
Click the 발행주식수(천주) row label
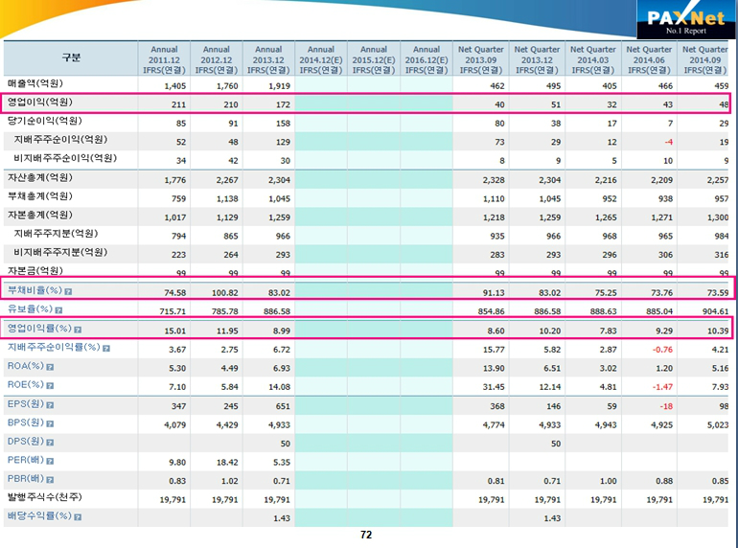click(x=45, y=497)
